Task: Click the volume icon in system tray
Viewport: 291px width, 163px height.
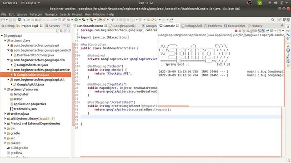Action: pyautogui.click(x=276, y=3)
